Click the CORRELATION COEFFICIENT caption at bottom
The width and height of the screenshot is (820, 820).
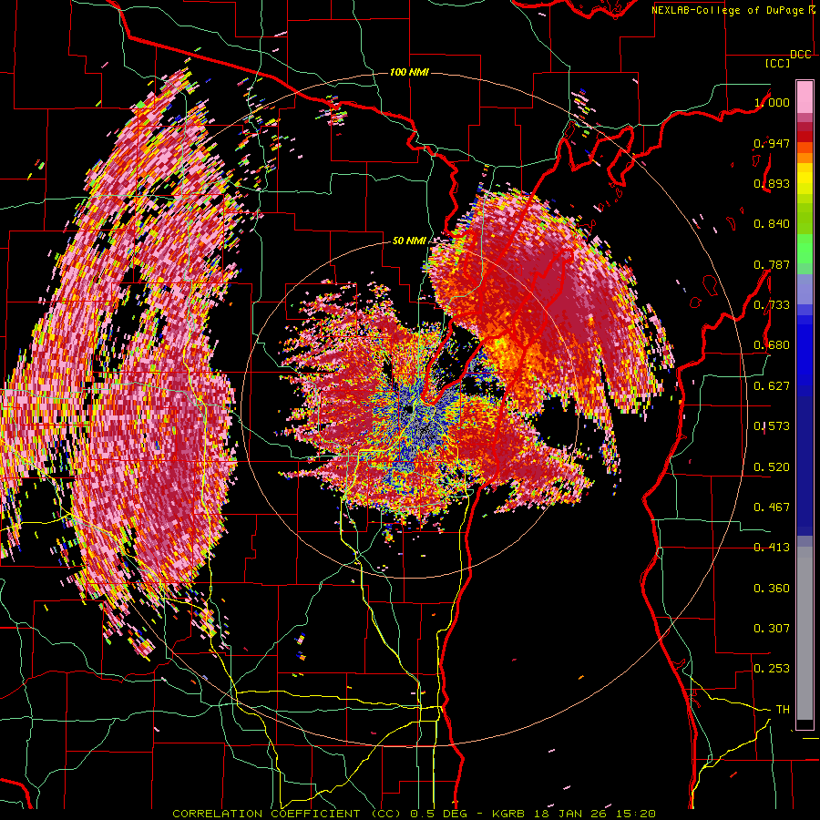pos(414,814)
